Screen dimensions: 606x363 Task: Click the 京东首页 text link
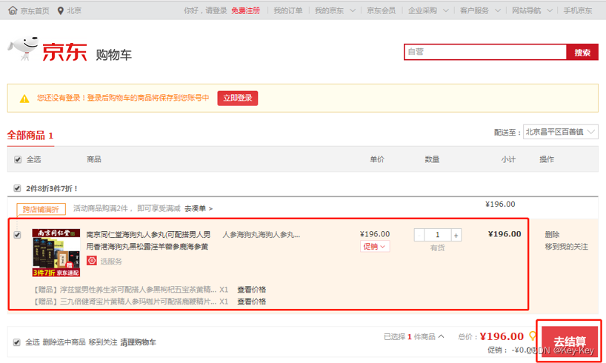pyautogui.click(x=35, y=11)
